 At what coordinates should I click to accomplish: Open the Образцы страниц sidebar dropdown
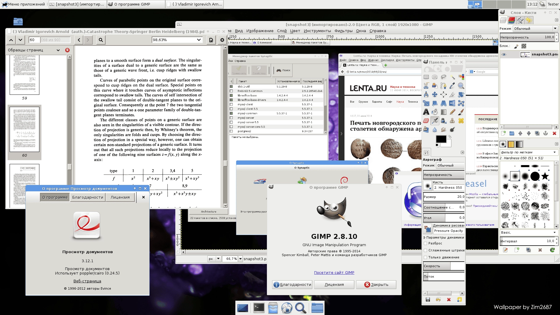(34, 50)
